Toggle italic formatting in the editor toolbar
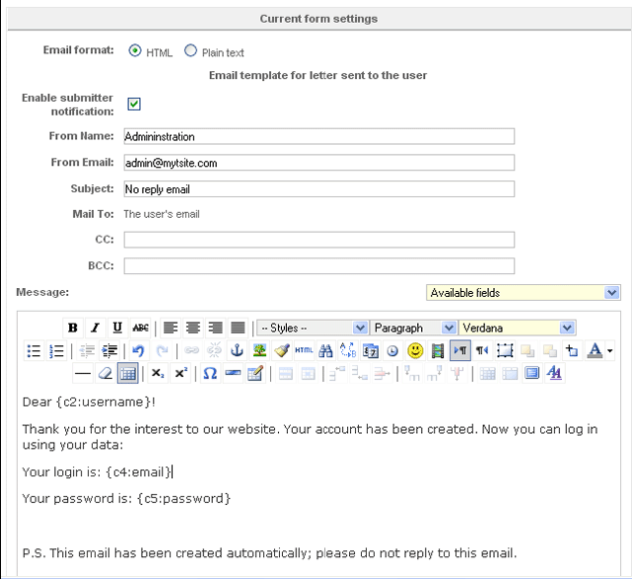This screenshot has width=632, height=579. click(95, 327)
